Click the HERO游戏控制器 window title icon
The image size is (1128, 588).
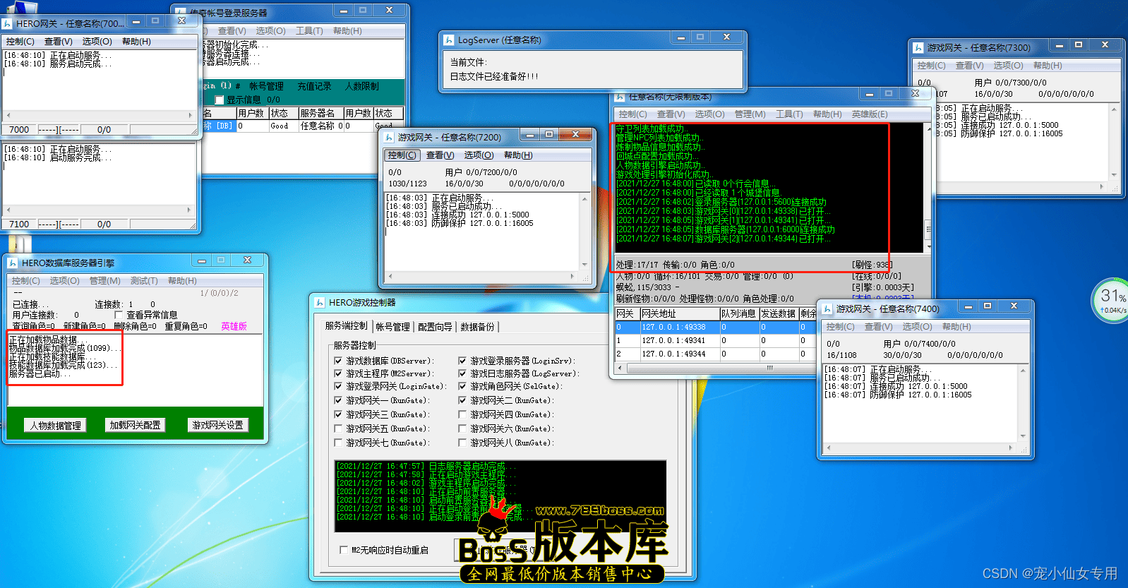coord(320,303)
